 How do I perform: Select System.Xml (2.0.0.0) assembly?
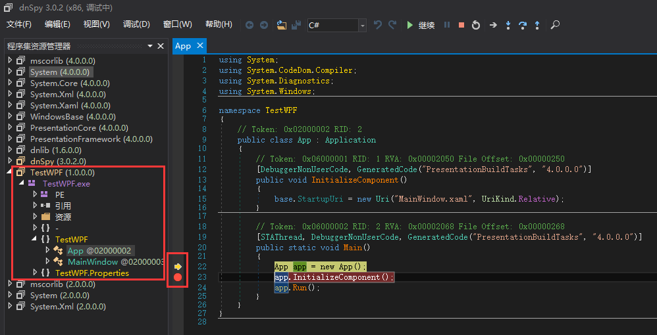[x=68, y=307]
